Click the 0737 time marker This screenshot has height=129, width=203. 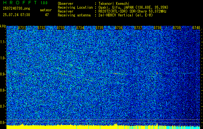pos(138,28)
